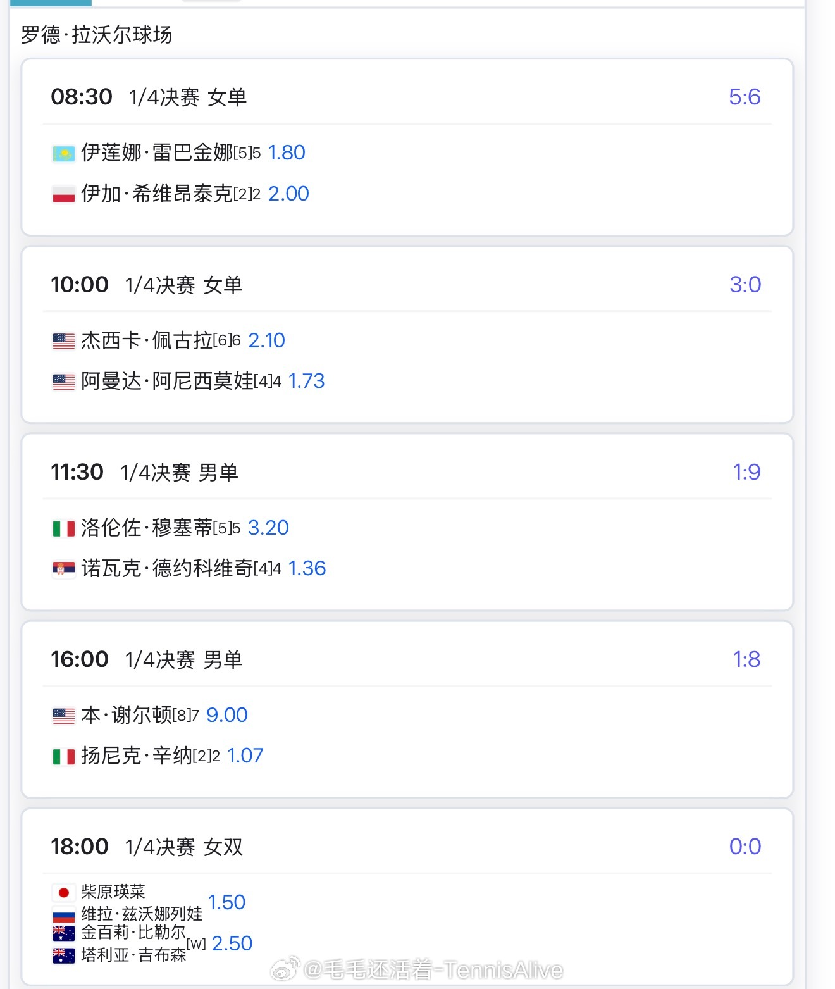Select the 9.00 odds for 本·谢尔顿
Viewport: 835px width, 989px height.
(226, 715)
